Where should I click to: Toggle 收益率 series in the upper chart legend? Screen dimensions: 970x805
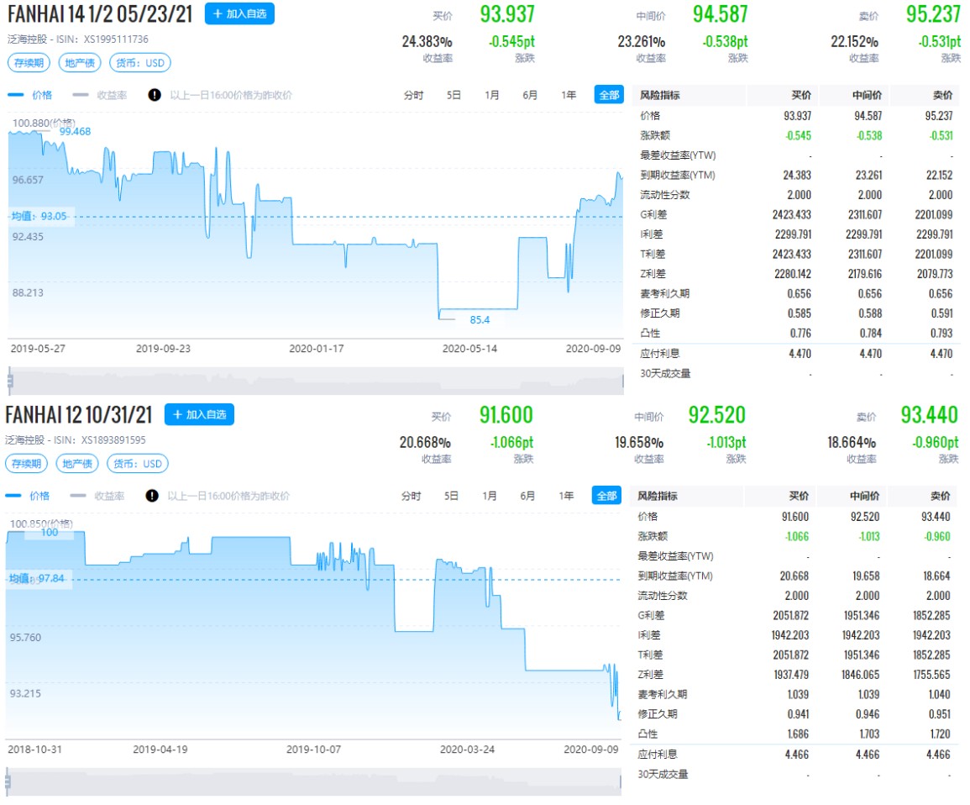pos(100,95)
